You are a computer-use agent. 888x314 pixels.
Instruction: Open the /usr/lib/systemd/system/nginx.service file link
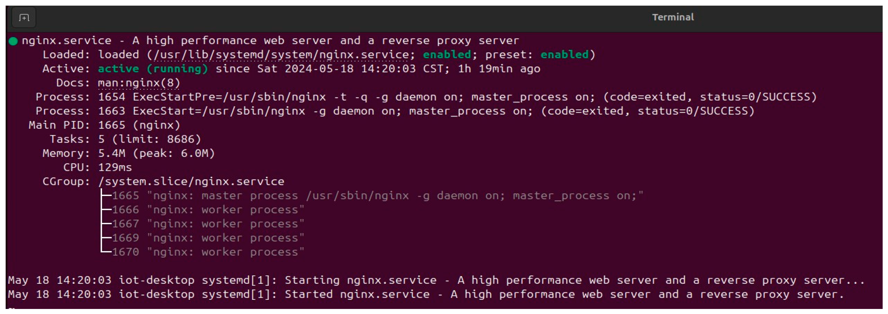[281, 55]
